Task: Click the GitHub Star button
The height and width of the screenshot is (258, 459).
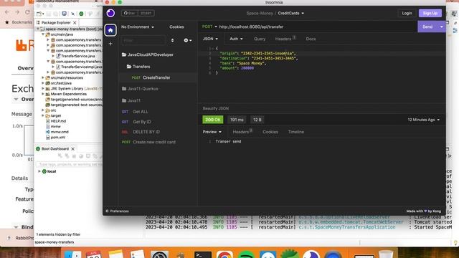Action: coord(129,13)
